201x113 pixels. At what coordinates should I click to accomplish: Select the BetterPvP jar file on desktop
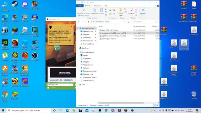click(174, 44)
